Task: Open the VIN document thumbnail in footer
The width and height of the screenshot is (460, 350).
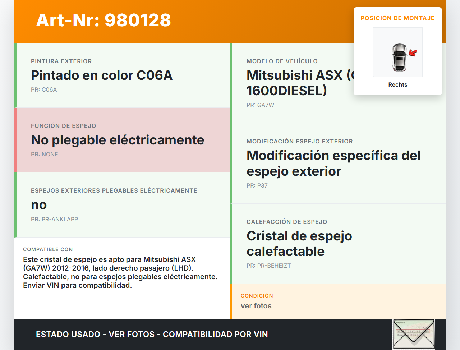Action: [413, 334]
